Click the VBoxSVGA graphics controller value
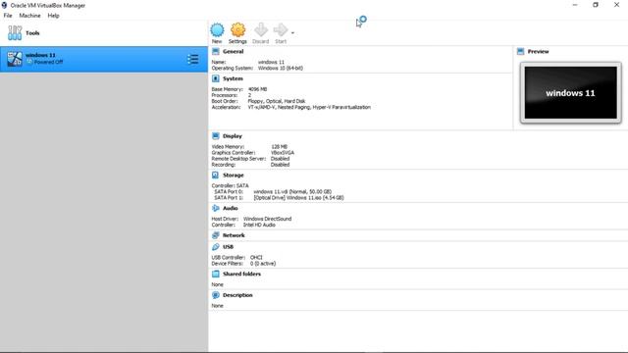628x353 pixels. pos(283,153)
